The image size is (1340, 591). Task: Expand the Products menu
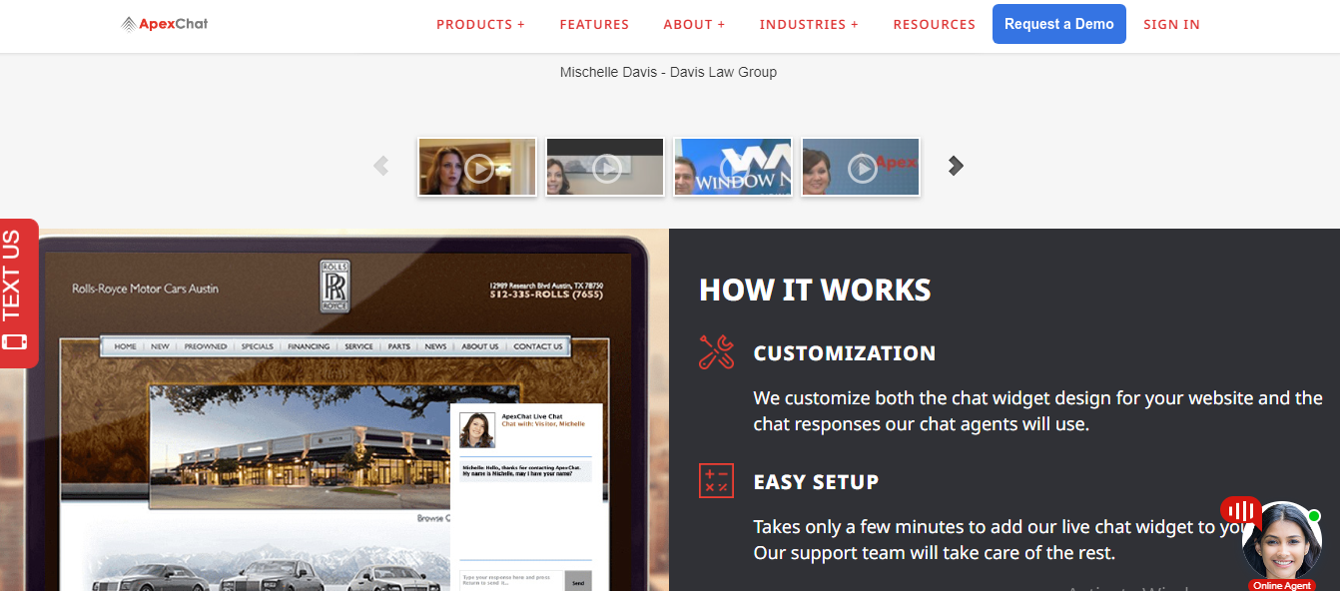point(480,24)
